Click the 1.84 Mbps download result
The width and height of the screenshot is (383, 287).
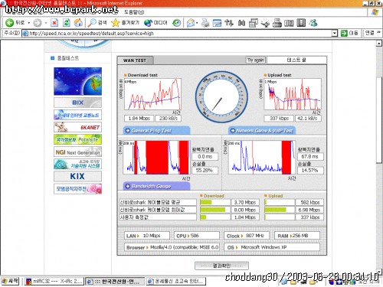[x=139, y=119]
